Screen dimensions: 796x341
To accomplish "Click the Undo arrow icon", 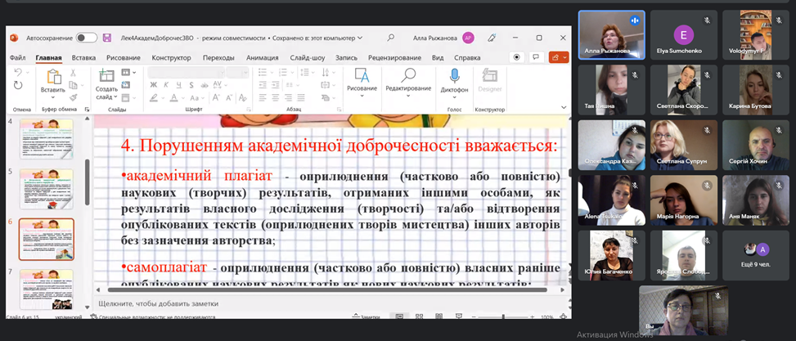I will pos(19,74).
